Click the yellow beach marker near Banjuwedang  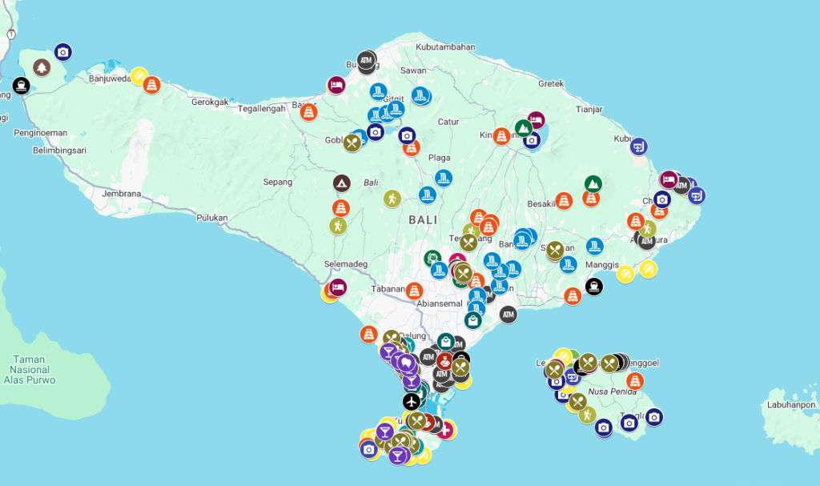[x=139, y=75]
